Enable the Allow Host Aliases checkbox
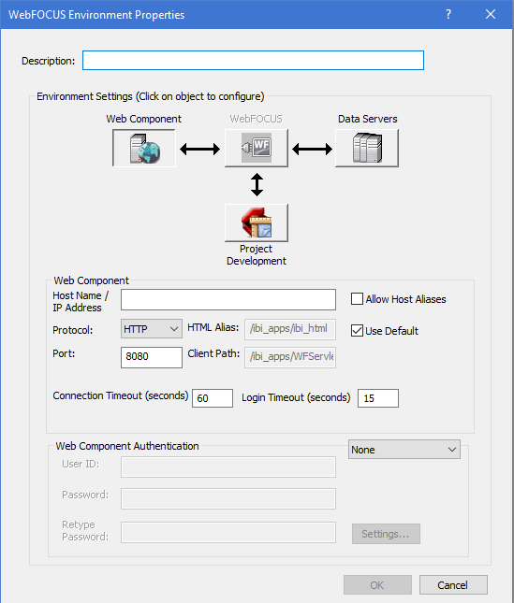The height and width of the screenshot is (603, 514). [x=357, y=299]
